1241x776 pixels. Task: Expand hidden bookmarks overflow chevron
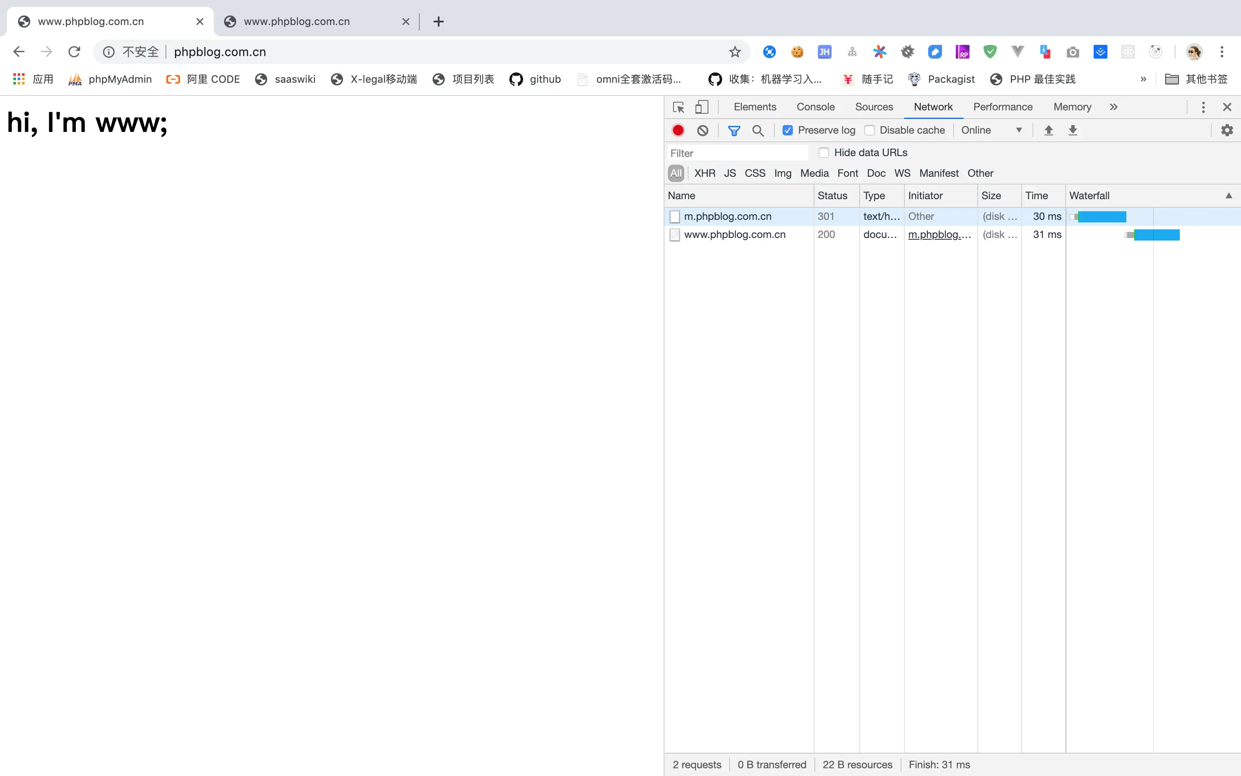pyautogui.click(x=1143, y=79)
